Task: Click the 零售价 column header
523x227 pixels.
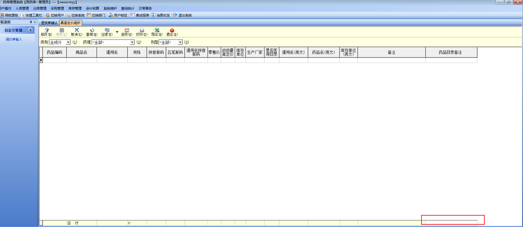Action: tap(214, 52)
